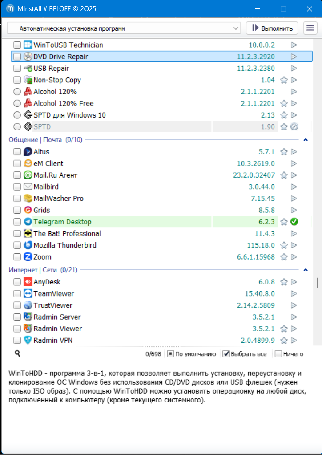Open the Автоматическая установка программ dropdown
The width and height of the screenshot is (322, 455).
point(124,28)
